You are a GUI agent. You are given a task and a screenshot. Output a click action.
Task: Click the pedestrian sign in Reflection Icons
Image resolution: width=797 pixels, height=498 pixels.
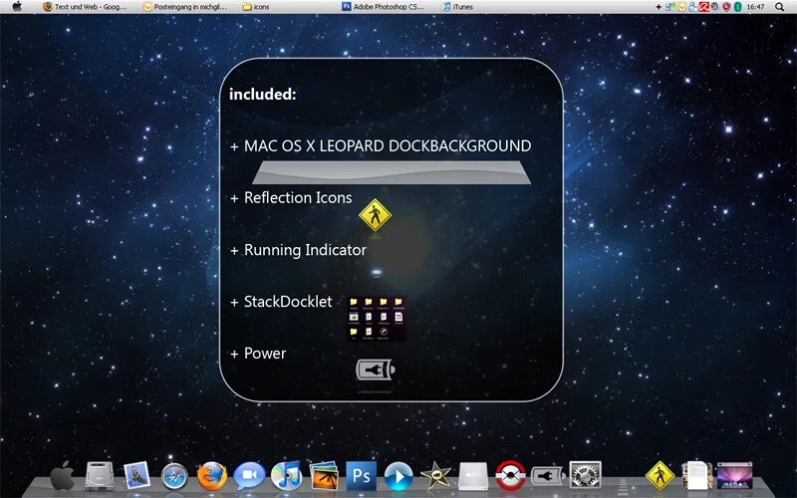(x=375, y=215)
